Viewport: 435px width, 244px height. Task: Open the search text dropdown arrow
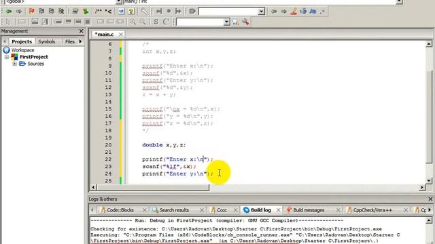point(261,12)
